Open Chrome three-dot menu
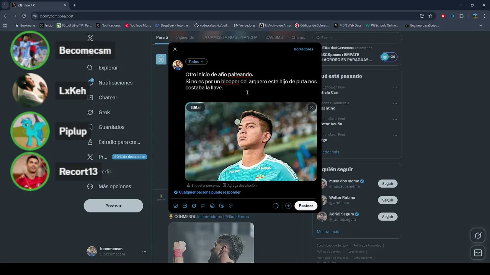Screen dimensions: 490x275 tap(484, 16)
